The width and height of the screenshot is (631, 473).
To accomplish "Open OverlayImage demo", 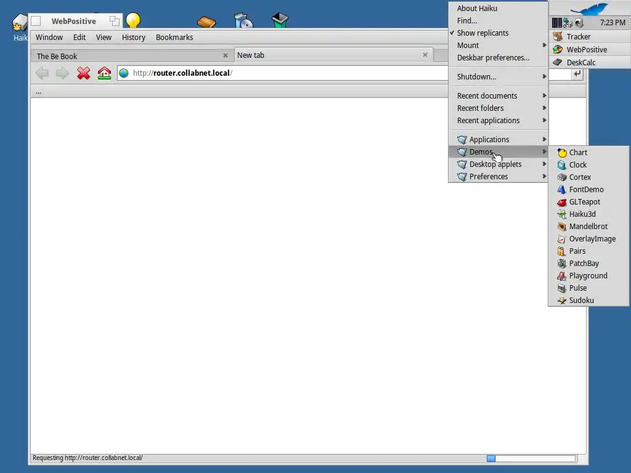I will (588, 239).
